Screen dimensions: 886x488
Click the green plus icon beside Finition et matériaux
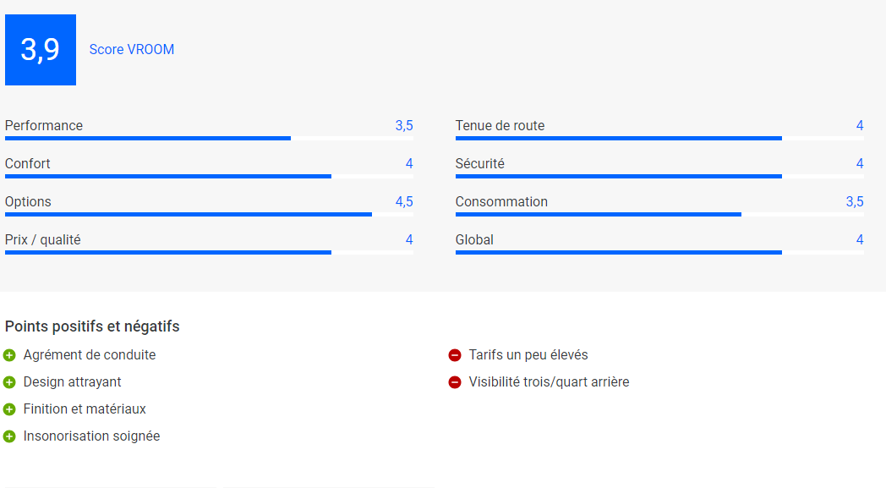[9, 408]
